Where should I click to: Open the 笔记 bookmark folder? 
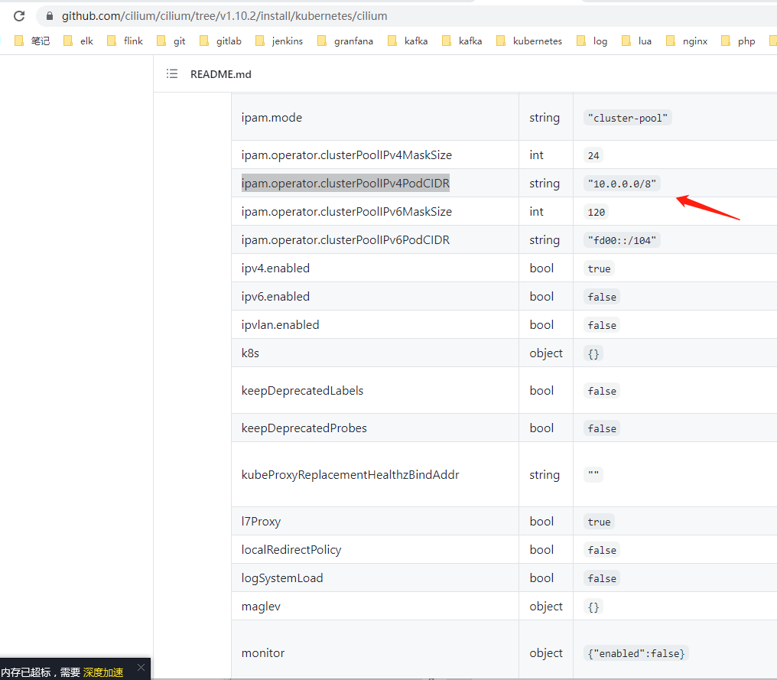click(x=32, y=41)
